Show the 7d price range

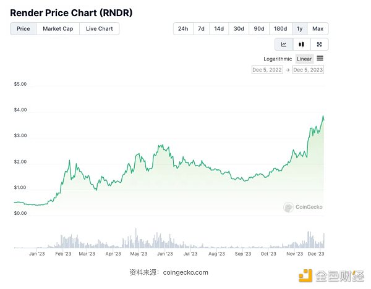tap(201, 29)
